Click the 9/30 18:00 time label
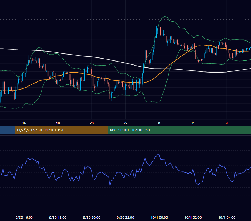 point(58,217)
